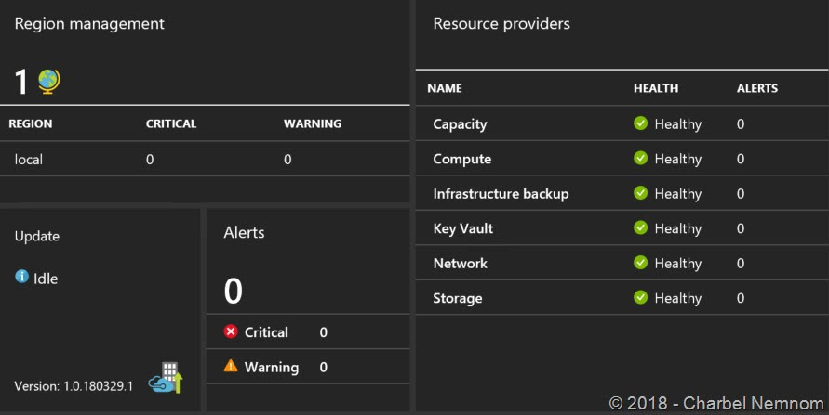829x415 pixels.
Task: Open the Resource providers tile title
Action: click(501, 24)
